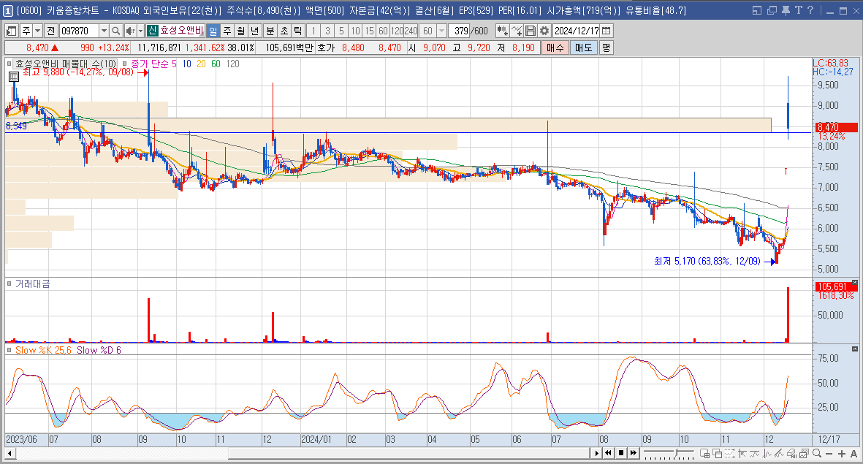Select the eraser tool icon
This screenshot has width=863, height=464.
(x=792, y=454)
